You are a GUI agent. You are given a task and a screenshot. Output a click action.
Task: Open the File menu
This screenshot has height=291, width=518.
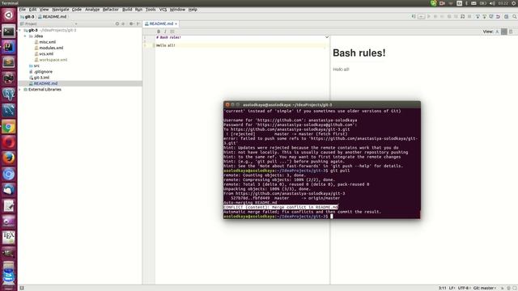[22, 10]
